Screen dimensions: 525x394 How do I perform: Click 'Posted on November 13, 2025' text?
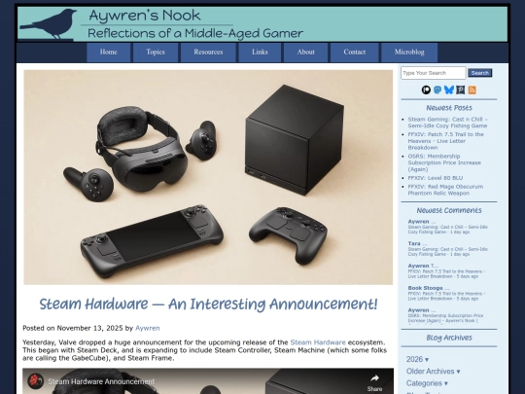pyautogui.click(x=73, y=328)
